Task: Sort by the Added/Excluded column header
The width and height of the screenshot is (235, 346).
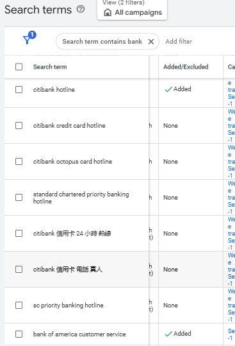Action: (x=186, y=67)
